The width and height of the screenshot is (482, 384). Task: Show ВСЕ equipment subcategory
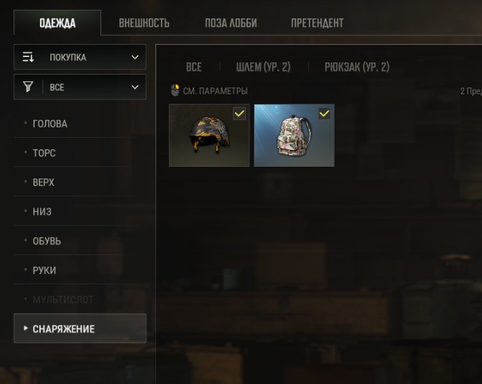194,66
